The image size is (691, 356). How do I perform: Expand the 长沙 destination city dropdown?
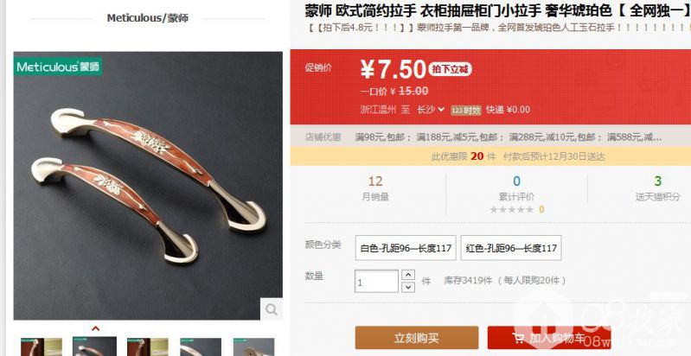point(431,110)
